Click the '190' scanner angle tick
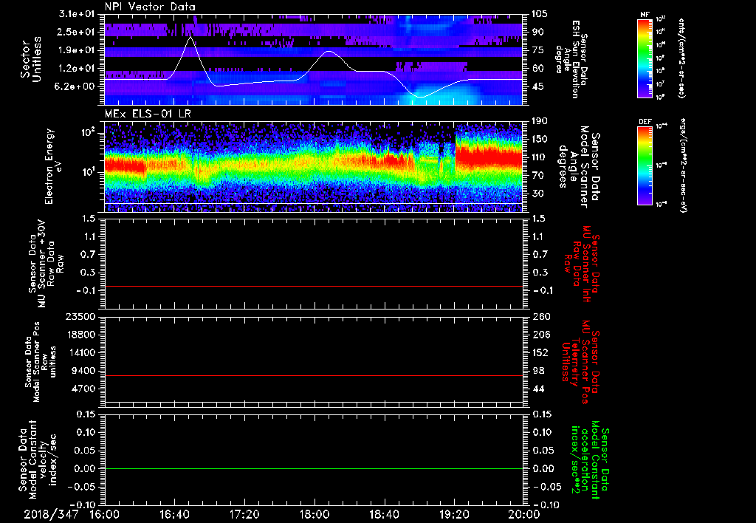The width and height of the screenshot is (756, 523). (540, 121)
